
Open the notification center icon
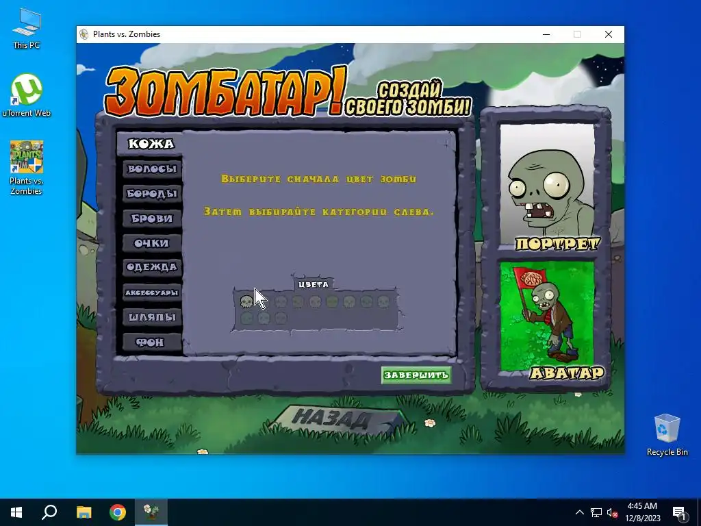[x=679, y=512]
